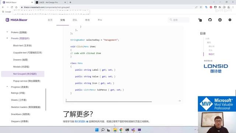Screen dimensions: 236x133
Task: Open Sheets in the sidebar
Action: 19,100
